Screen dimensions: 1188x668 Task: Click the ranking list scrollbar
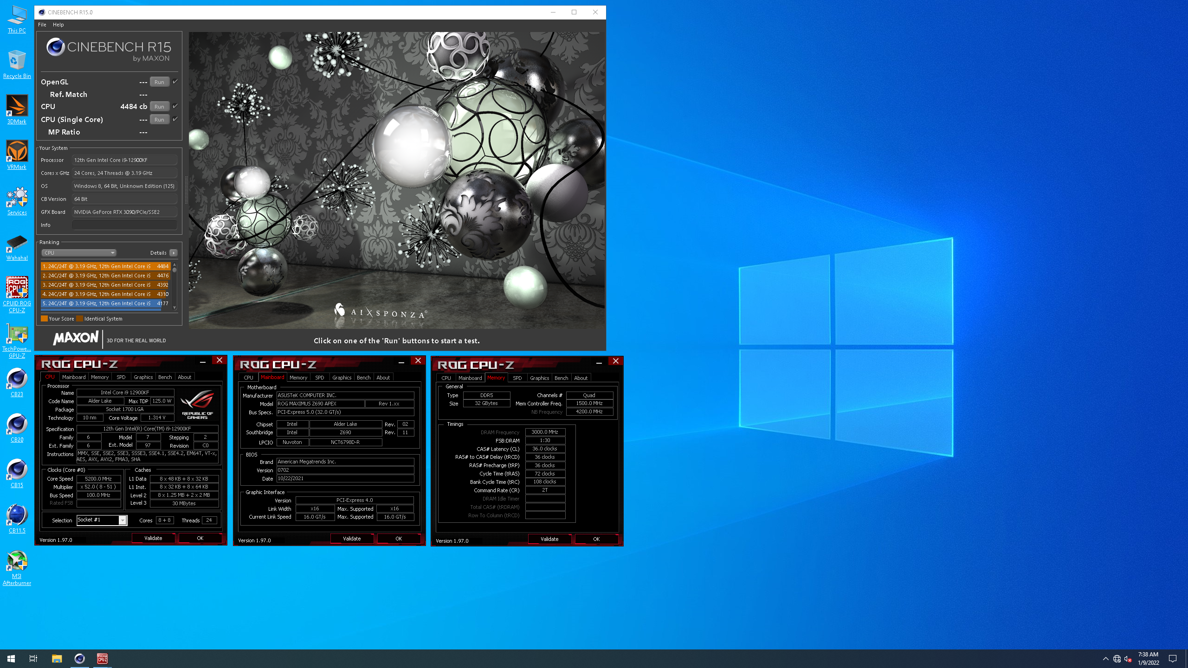pos(174,285)
